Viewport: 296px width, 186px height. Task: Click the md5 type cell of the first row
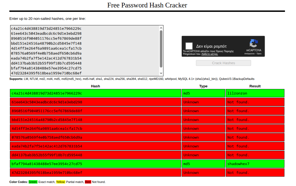[x=203, y=93]
